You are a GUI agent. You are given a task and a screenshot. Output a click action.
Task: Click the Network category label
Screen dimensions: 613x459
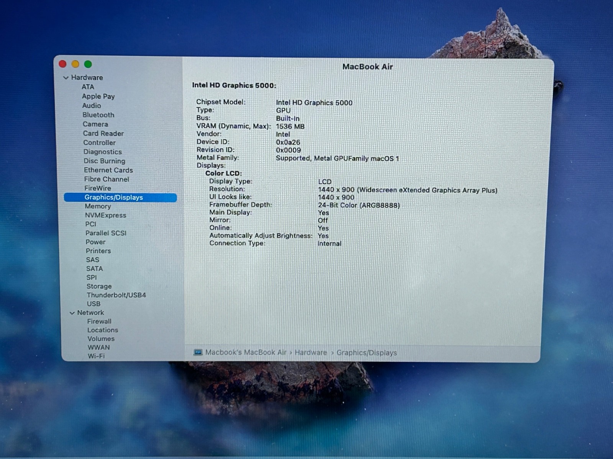coord(90,313)
